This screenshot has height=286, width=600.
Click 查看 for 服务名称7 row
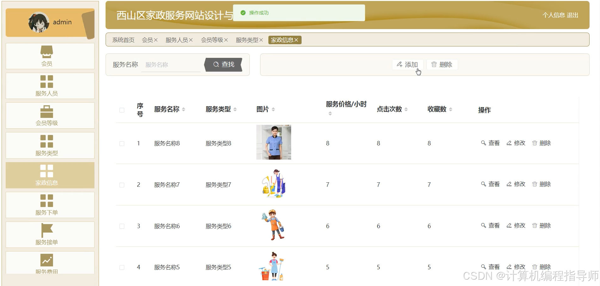click(490, 184)
